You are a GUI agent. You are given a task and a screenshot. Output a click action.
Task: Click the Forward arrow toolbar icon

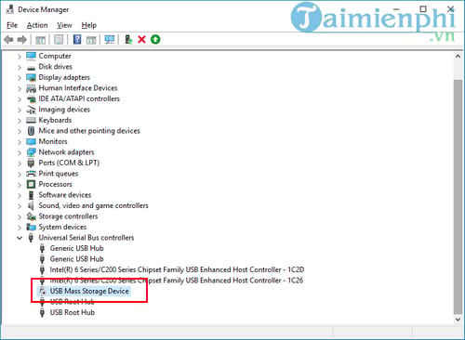coord(22,40)
